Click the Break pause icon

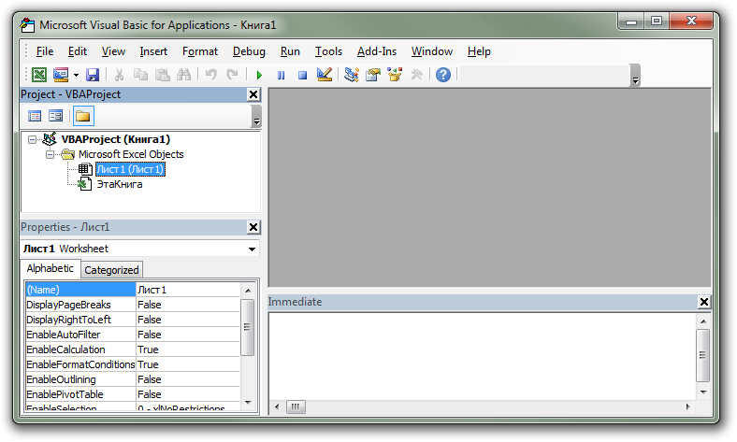tap(282, 75)
